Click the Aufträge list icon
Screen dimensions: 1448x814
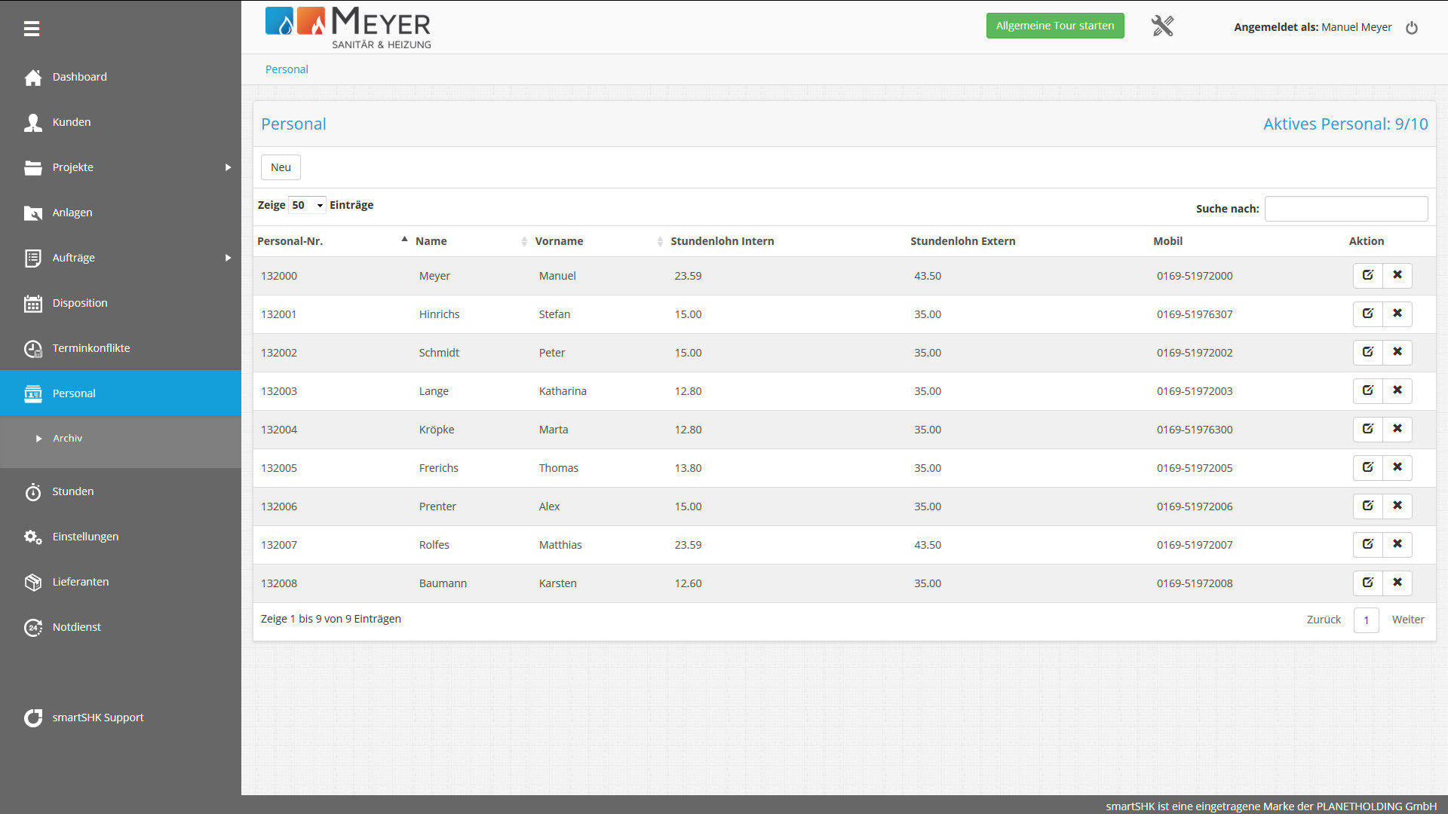[x=32, y=258]
